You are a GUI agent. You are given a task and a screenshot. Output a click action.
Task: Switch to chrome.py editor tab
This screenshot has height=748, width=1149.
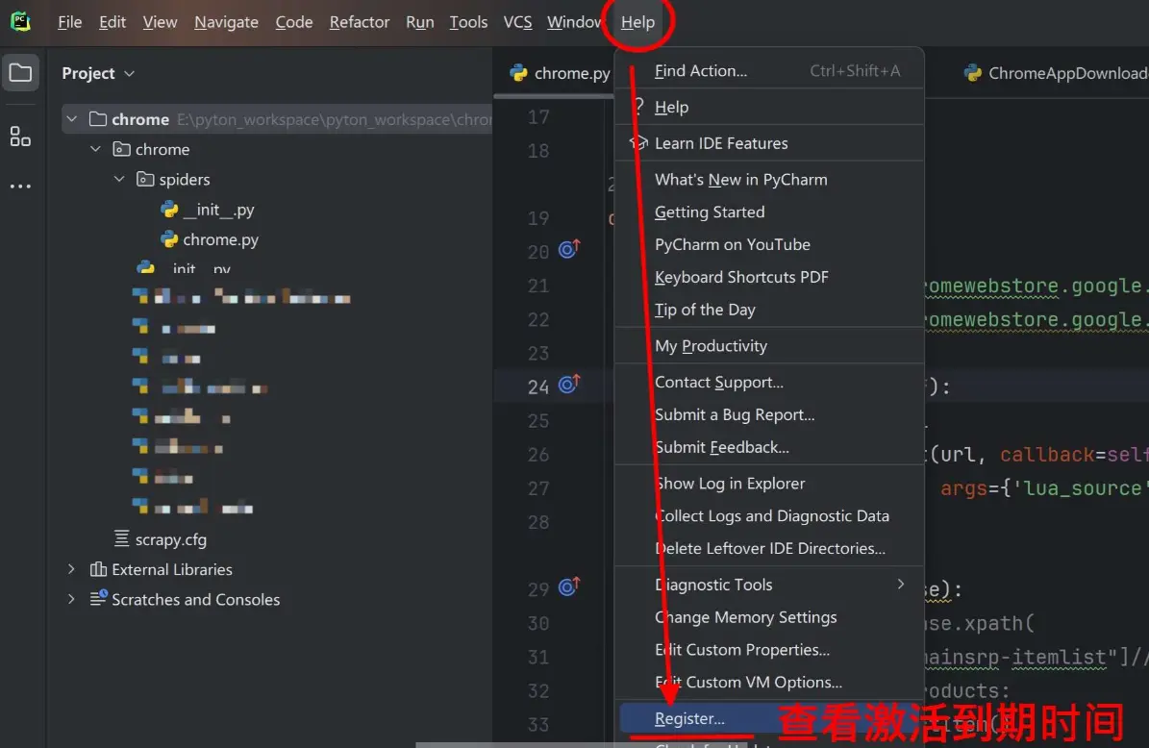[x=561, y=73]
